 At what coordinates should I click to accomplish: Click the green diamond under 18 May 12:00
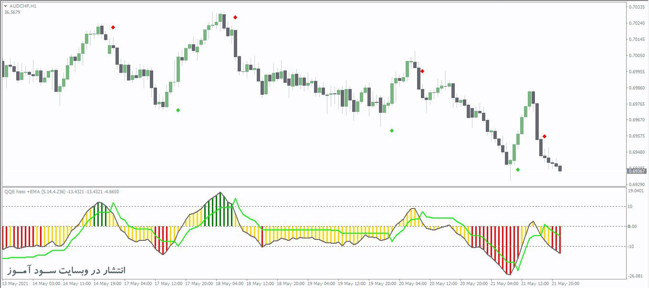click(390, 130)
